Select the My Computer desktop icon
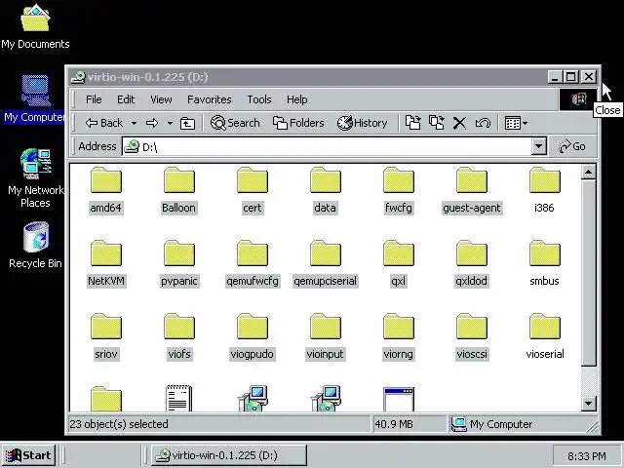 pos(35,99)
